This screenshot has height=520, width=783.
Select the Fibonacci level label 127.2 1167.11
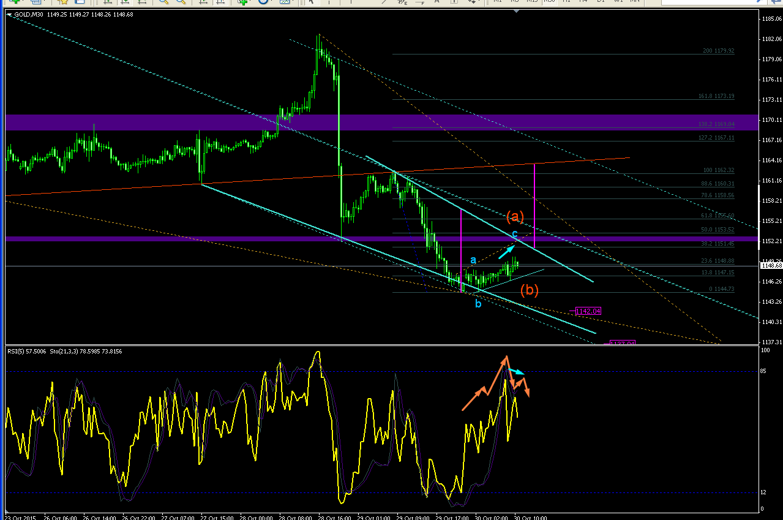(x=716, y=138)
